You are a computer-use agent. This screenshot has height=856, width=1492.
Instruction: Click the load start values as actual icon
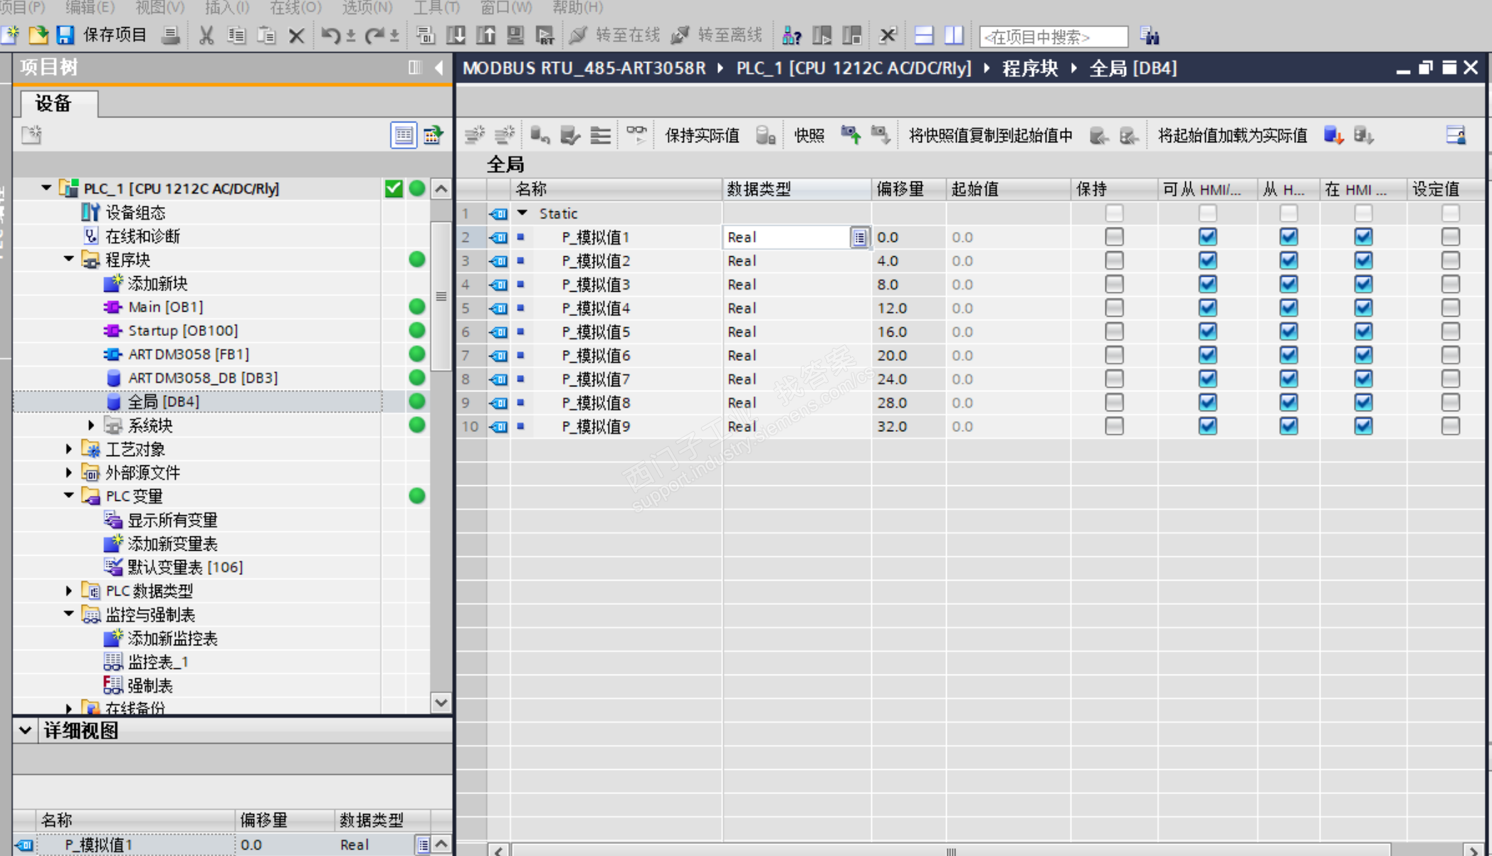coord(1333,134)
